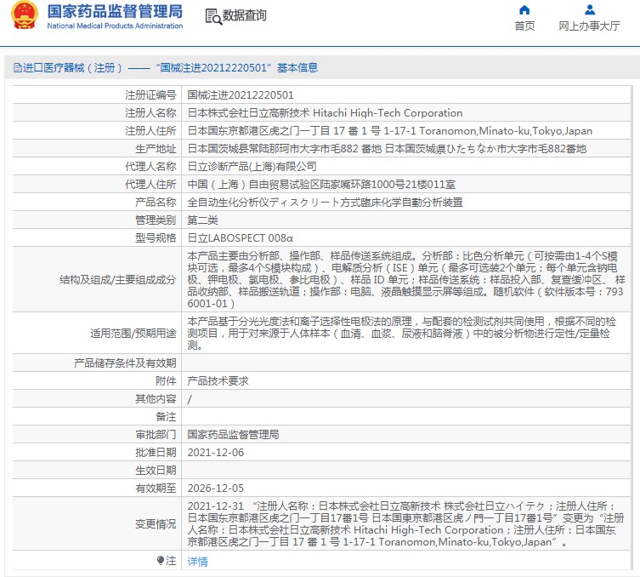Viewport: 640px width, 577px height.
Task: Open the 数据查询 search icon
Action: (213, 16)
